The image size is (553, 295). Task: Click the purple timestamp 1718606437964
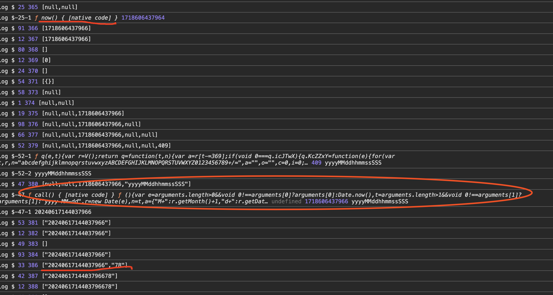[x=143, y=18]
